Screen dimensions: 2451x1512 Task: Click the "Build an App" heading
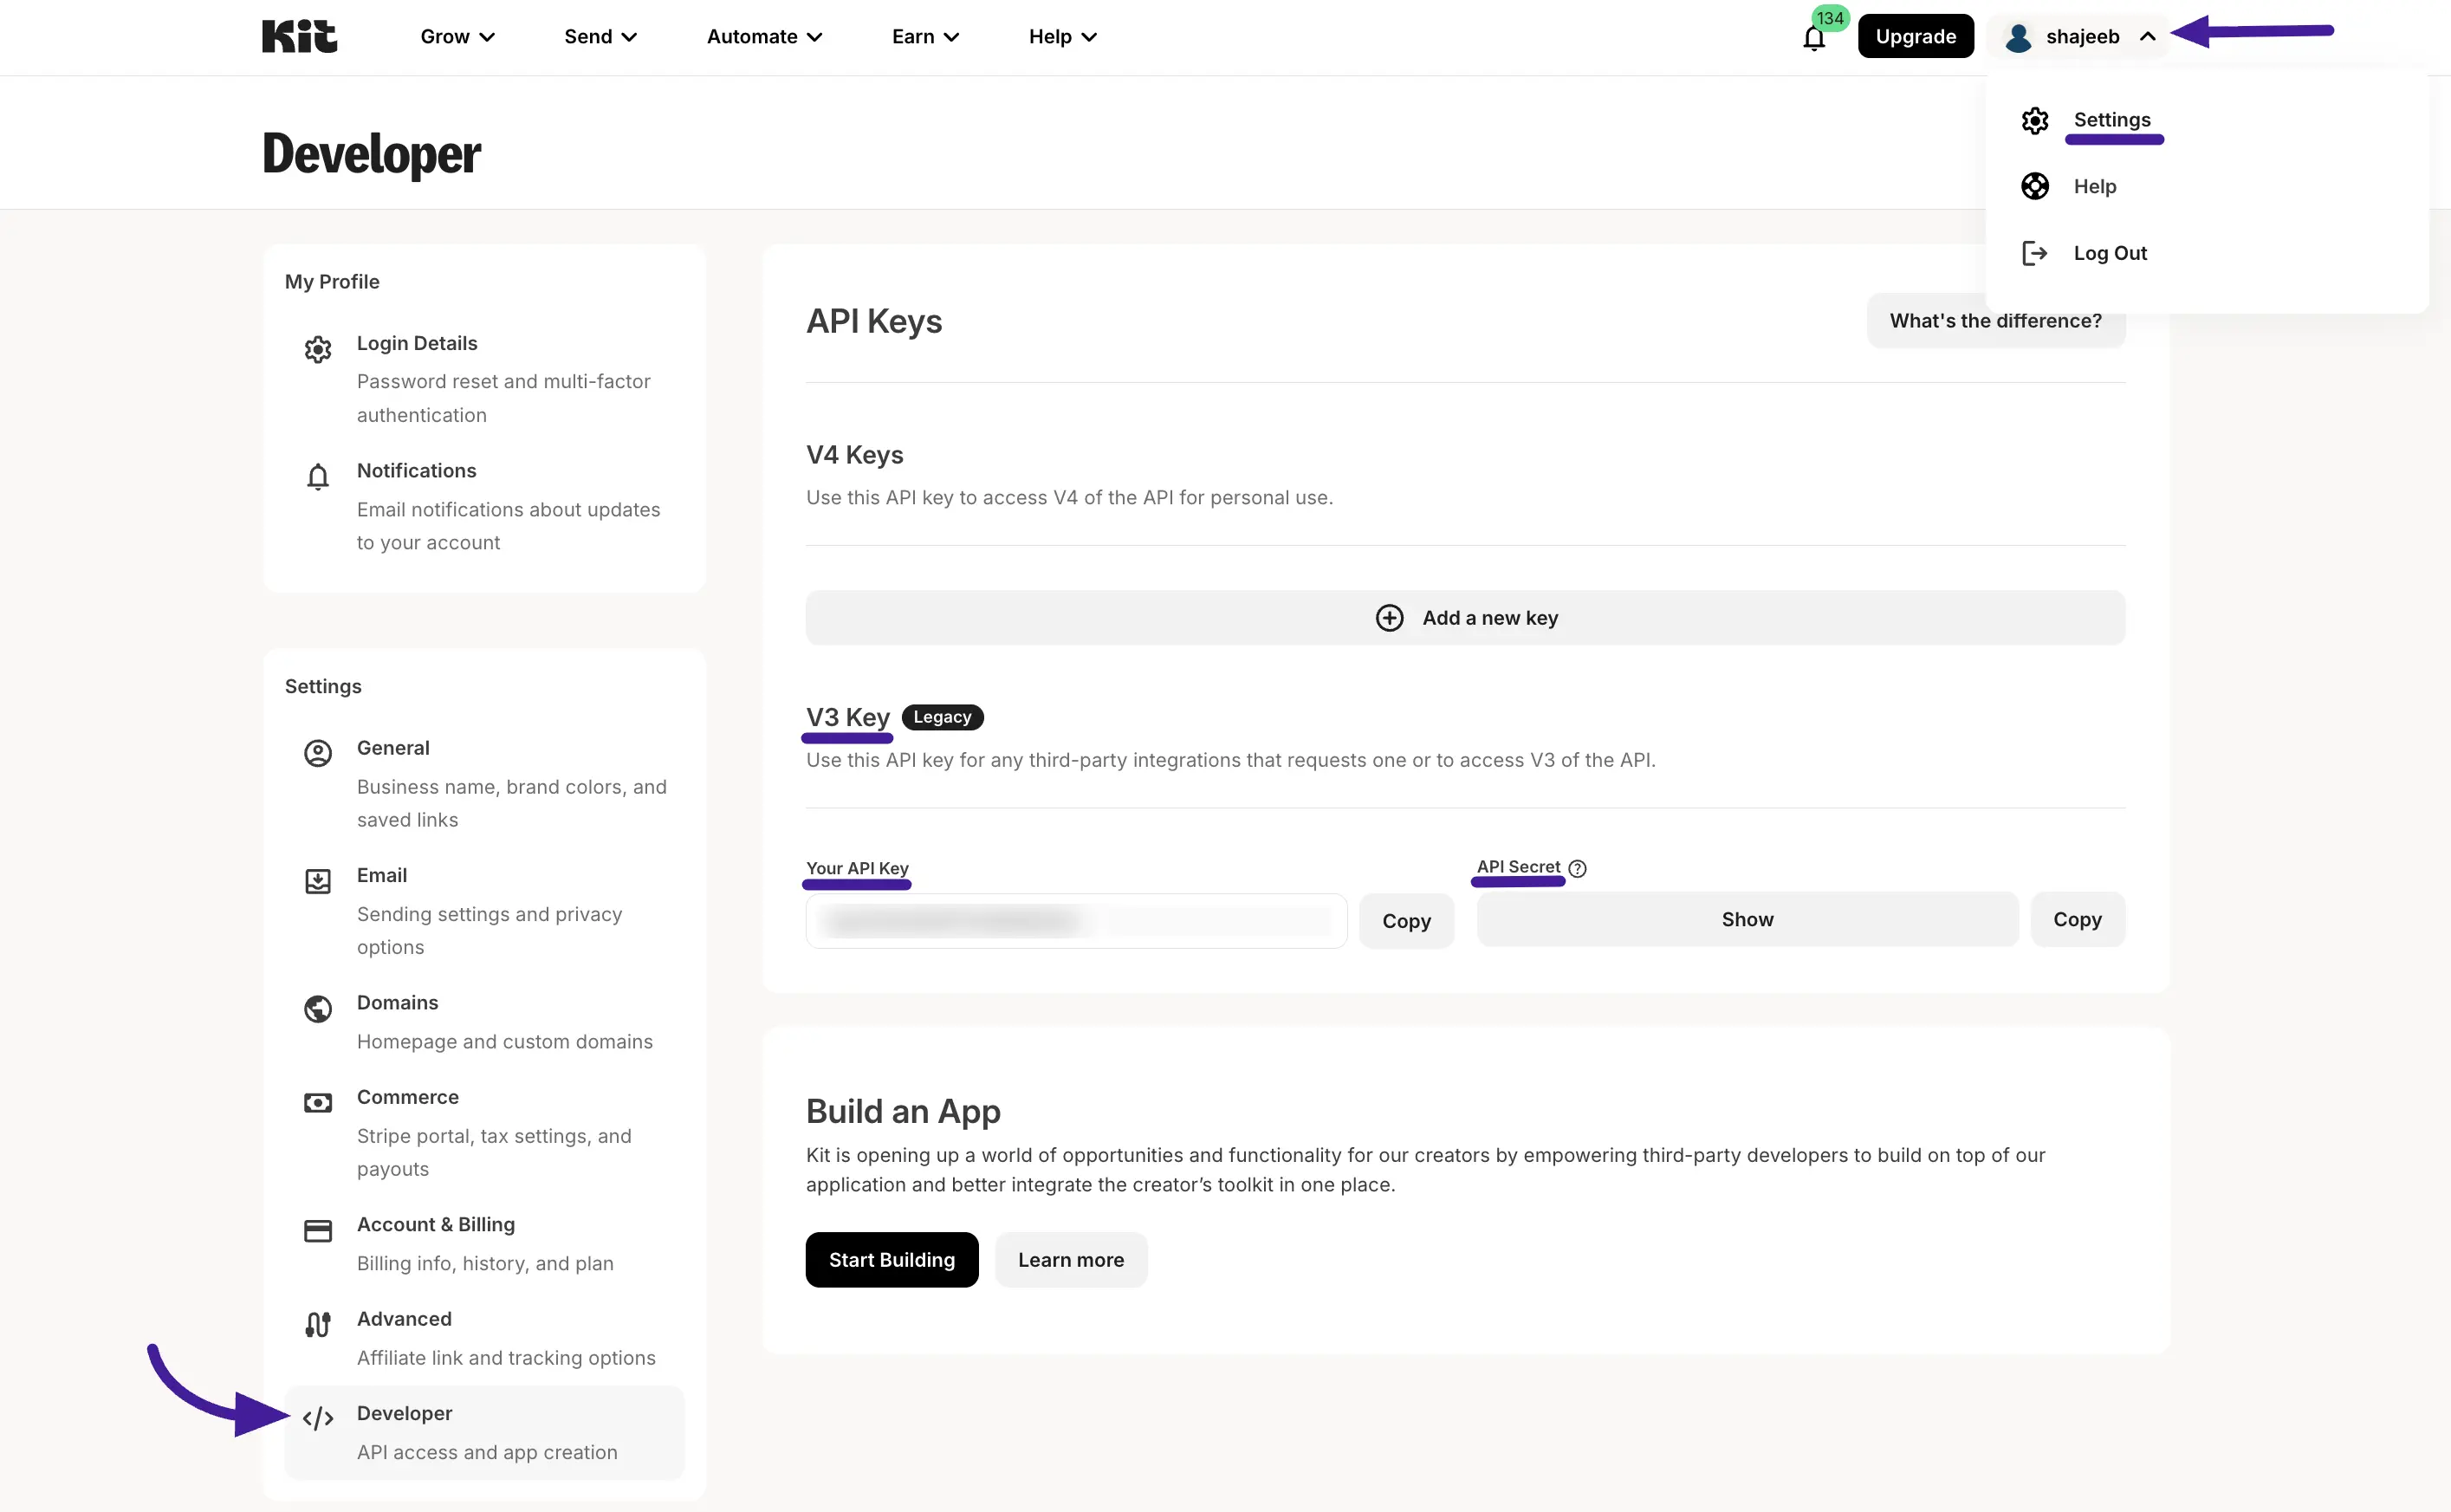click(x=904, y=1111)
